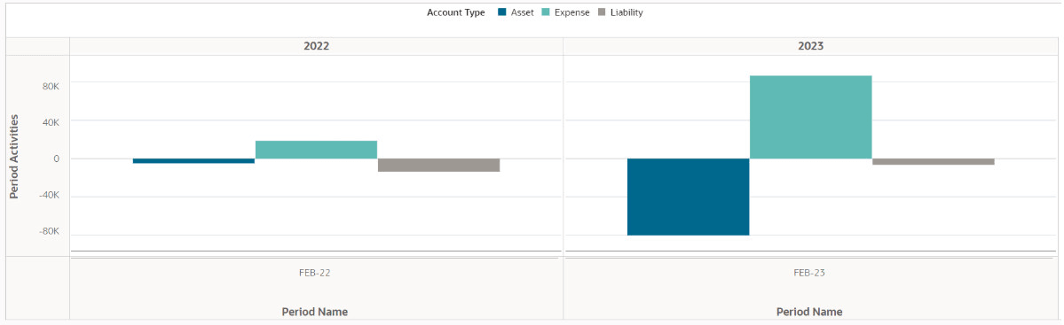
Task: Click the Account Type legend title
Action: tap(456, 12)
